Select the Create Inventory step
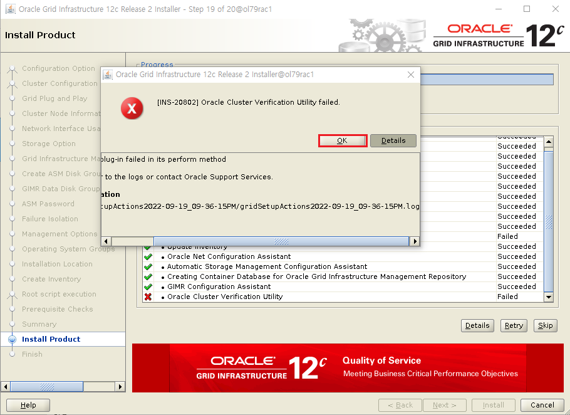This screenshot has width=570, height=415. point(51,279)
